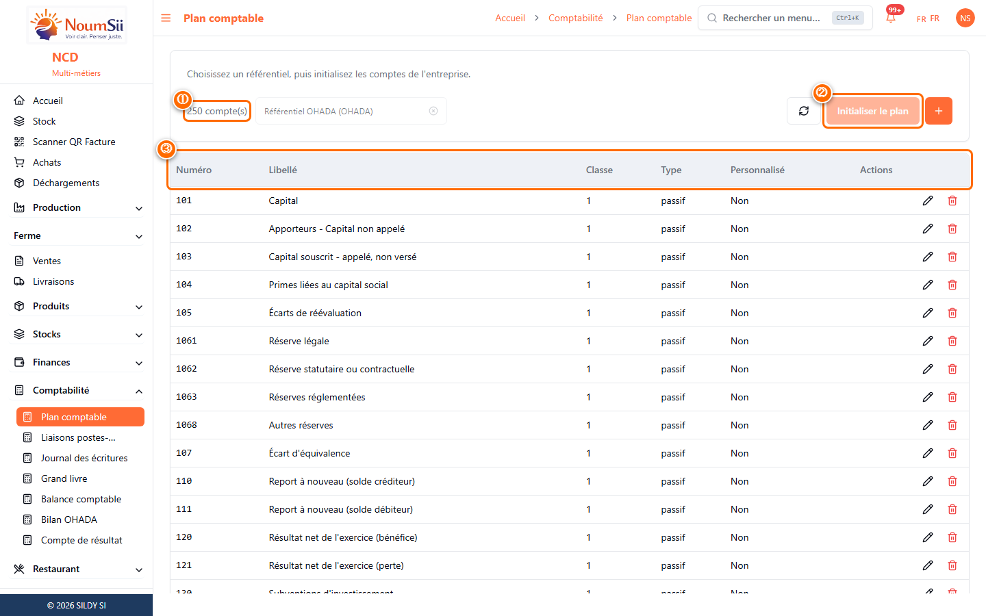Delete account 111 Report à nouveau débiteur
This screenshot has width=986, height=616.
952,509
